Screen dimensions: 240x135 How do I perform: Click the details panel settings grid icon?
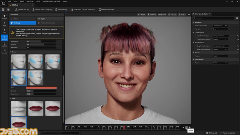click(237, 18)
